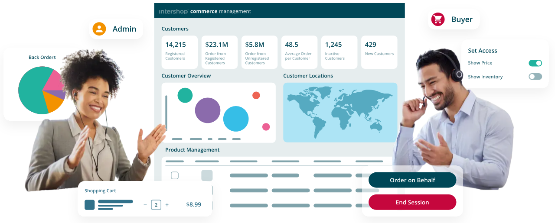Click the red Buyer shopping cart icon
The width and height of the screenshot is (555, 223).
click(438, 19)
